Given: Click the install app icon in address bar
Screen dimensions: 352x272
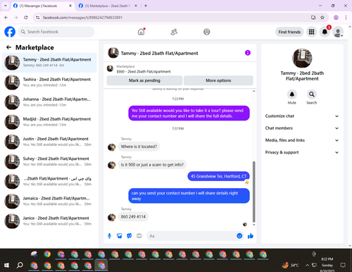Looking at the screenshot, I should coord(313,18).
